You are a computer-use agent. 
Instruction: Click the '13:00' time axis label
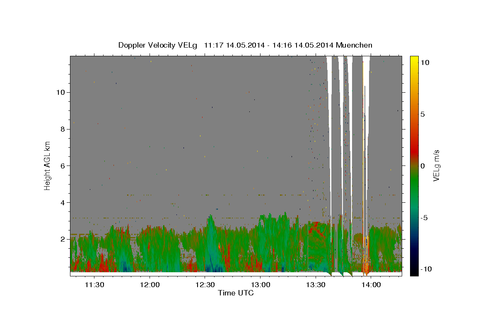(260, 285)
